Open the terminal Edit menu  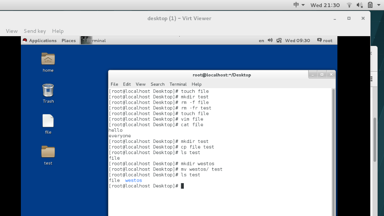[127, 84]
